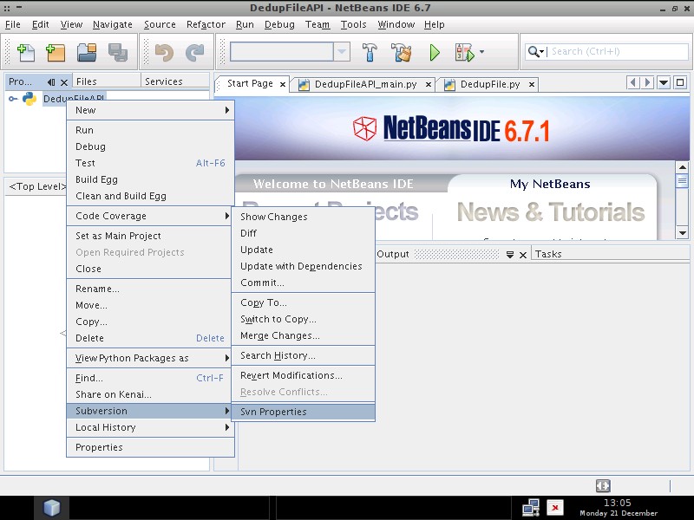Close the Start Page tab
The height and width of the screenshot is (520, 694).
click(x=283, y=84)
